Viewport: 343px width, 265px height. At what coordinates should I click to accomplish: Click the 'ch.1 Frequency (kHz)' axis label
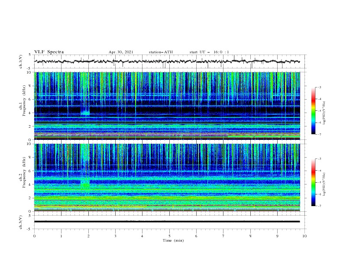[x=23, y=100]
